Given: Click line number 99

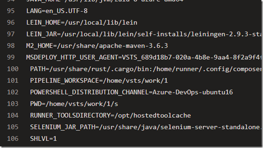Looking at the screenshot, I should [11, 57].
